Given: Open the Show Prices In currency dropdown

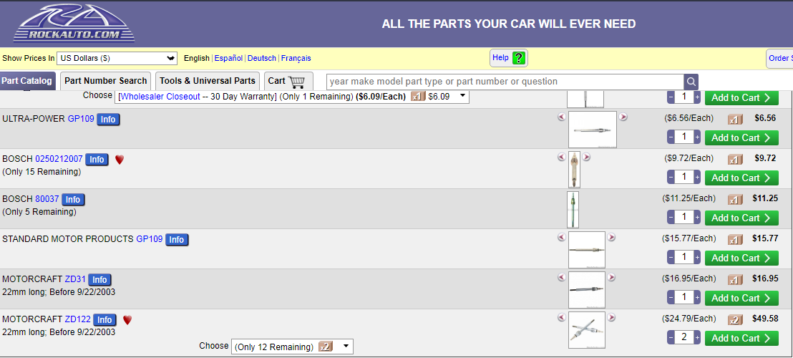Looking at the screenshot, I should click(x=117, y=58).
